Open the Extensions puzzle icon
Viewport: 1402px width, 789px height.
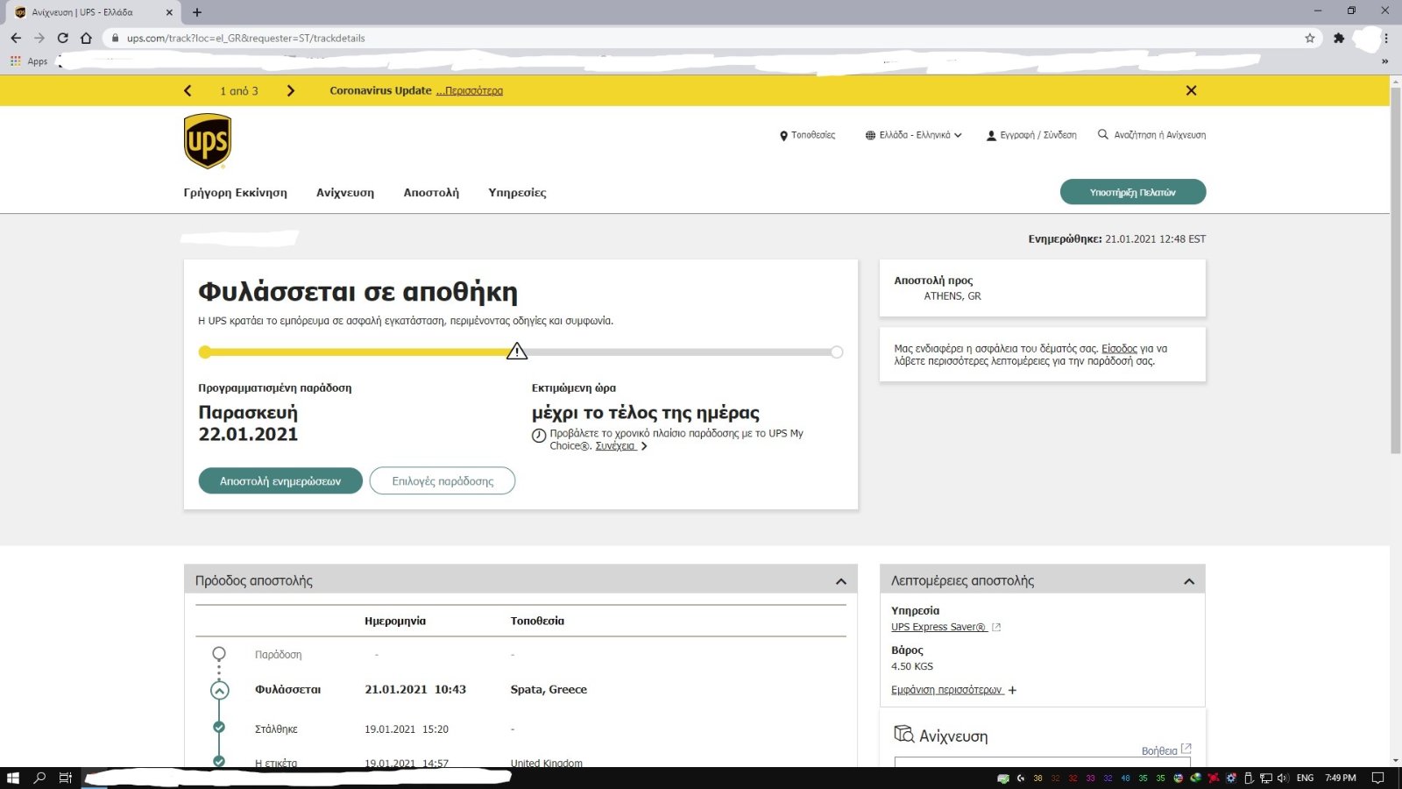(1339, 38)
